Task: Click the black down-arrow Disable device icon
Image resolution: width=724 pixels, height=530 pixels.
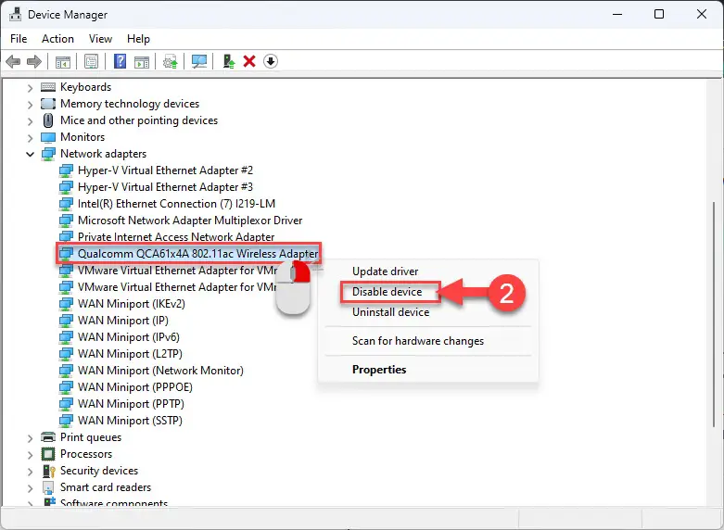Action: [271, 61]
